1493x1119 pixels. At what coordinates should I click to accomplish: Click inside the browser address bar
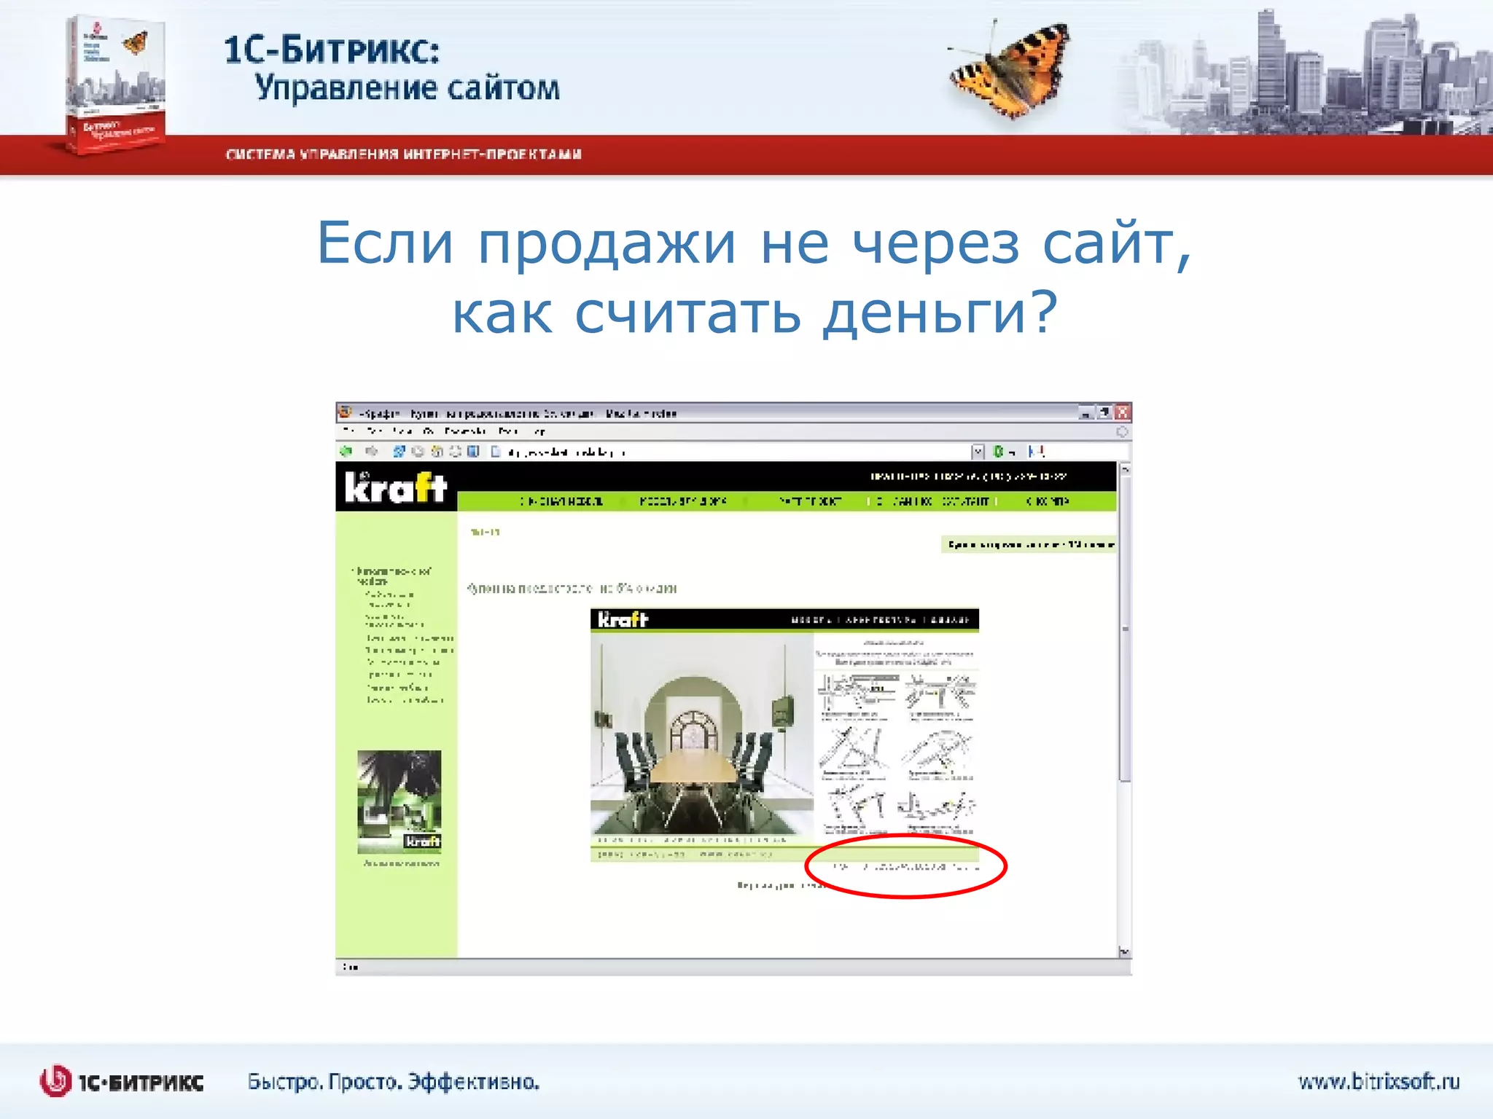tap(736, 452)
